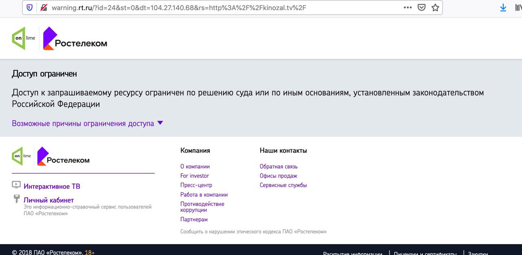Open Интерактивное ТВ link
522x255 pixels.
point(52,187)
